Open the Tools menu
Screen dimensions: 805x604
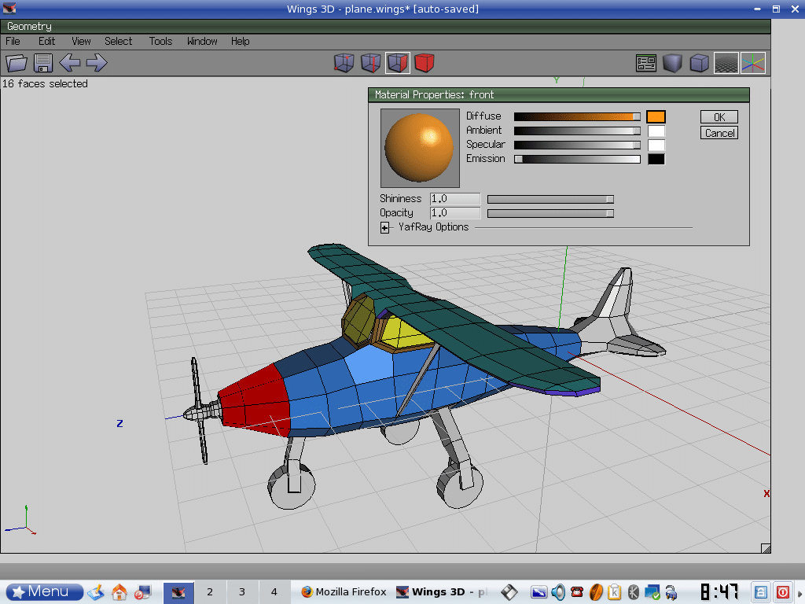160,41
